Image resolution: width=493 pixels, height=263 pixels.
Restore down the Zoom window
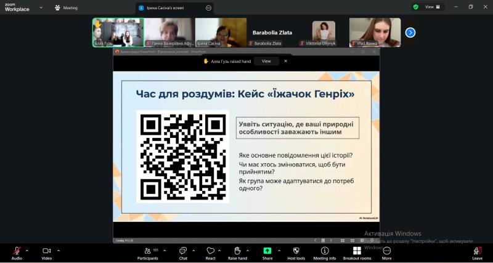(x=471, y=7)
